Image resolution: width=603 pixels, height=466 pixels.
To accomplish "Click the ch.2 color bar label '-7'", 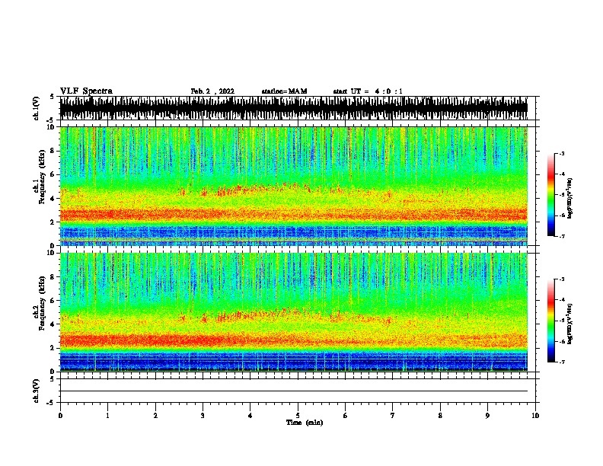I will pyautogui.click(x=561, y=362).
